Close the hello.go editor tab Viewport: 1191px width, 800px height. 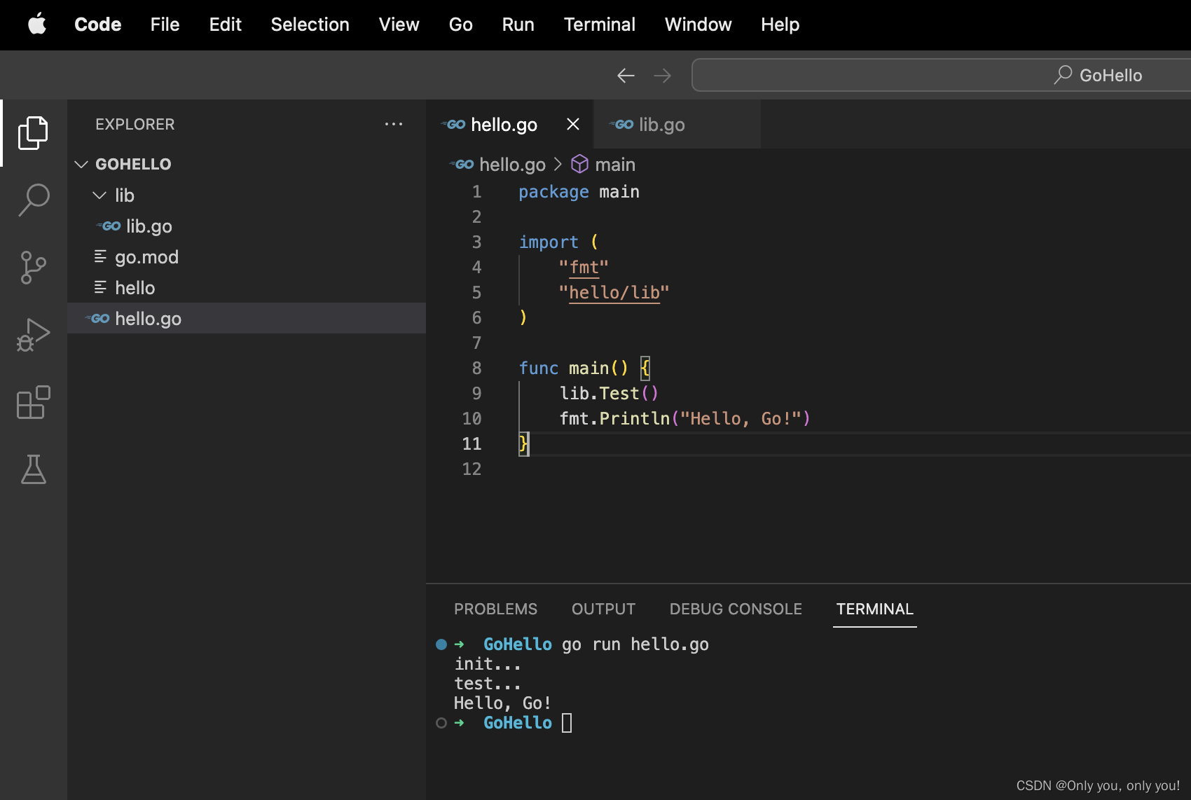pyautogui.click(x=573, y=124)
